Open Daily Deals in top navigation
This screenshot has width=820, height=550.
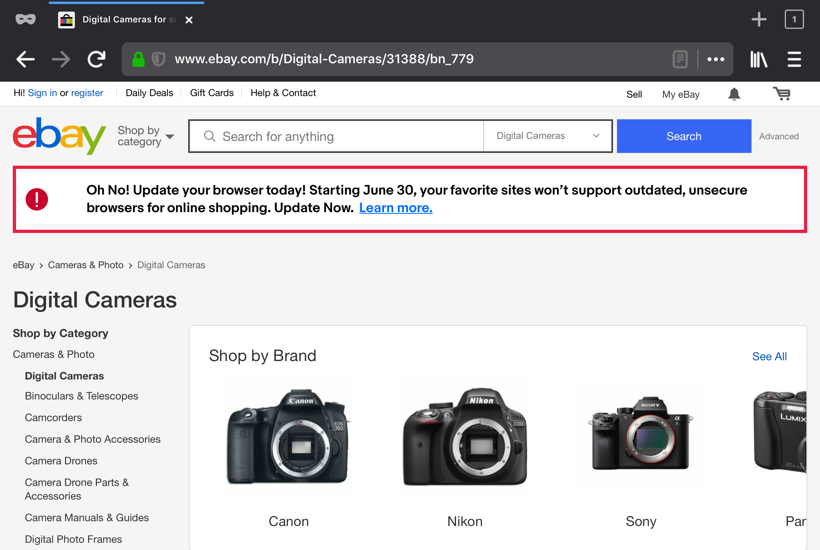click(x=149, y=93)
